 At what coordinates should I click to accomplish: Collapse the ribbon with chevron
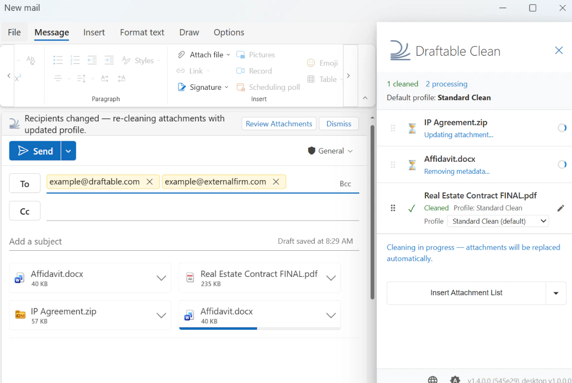[x=365, y=98]
